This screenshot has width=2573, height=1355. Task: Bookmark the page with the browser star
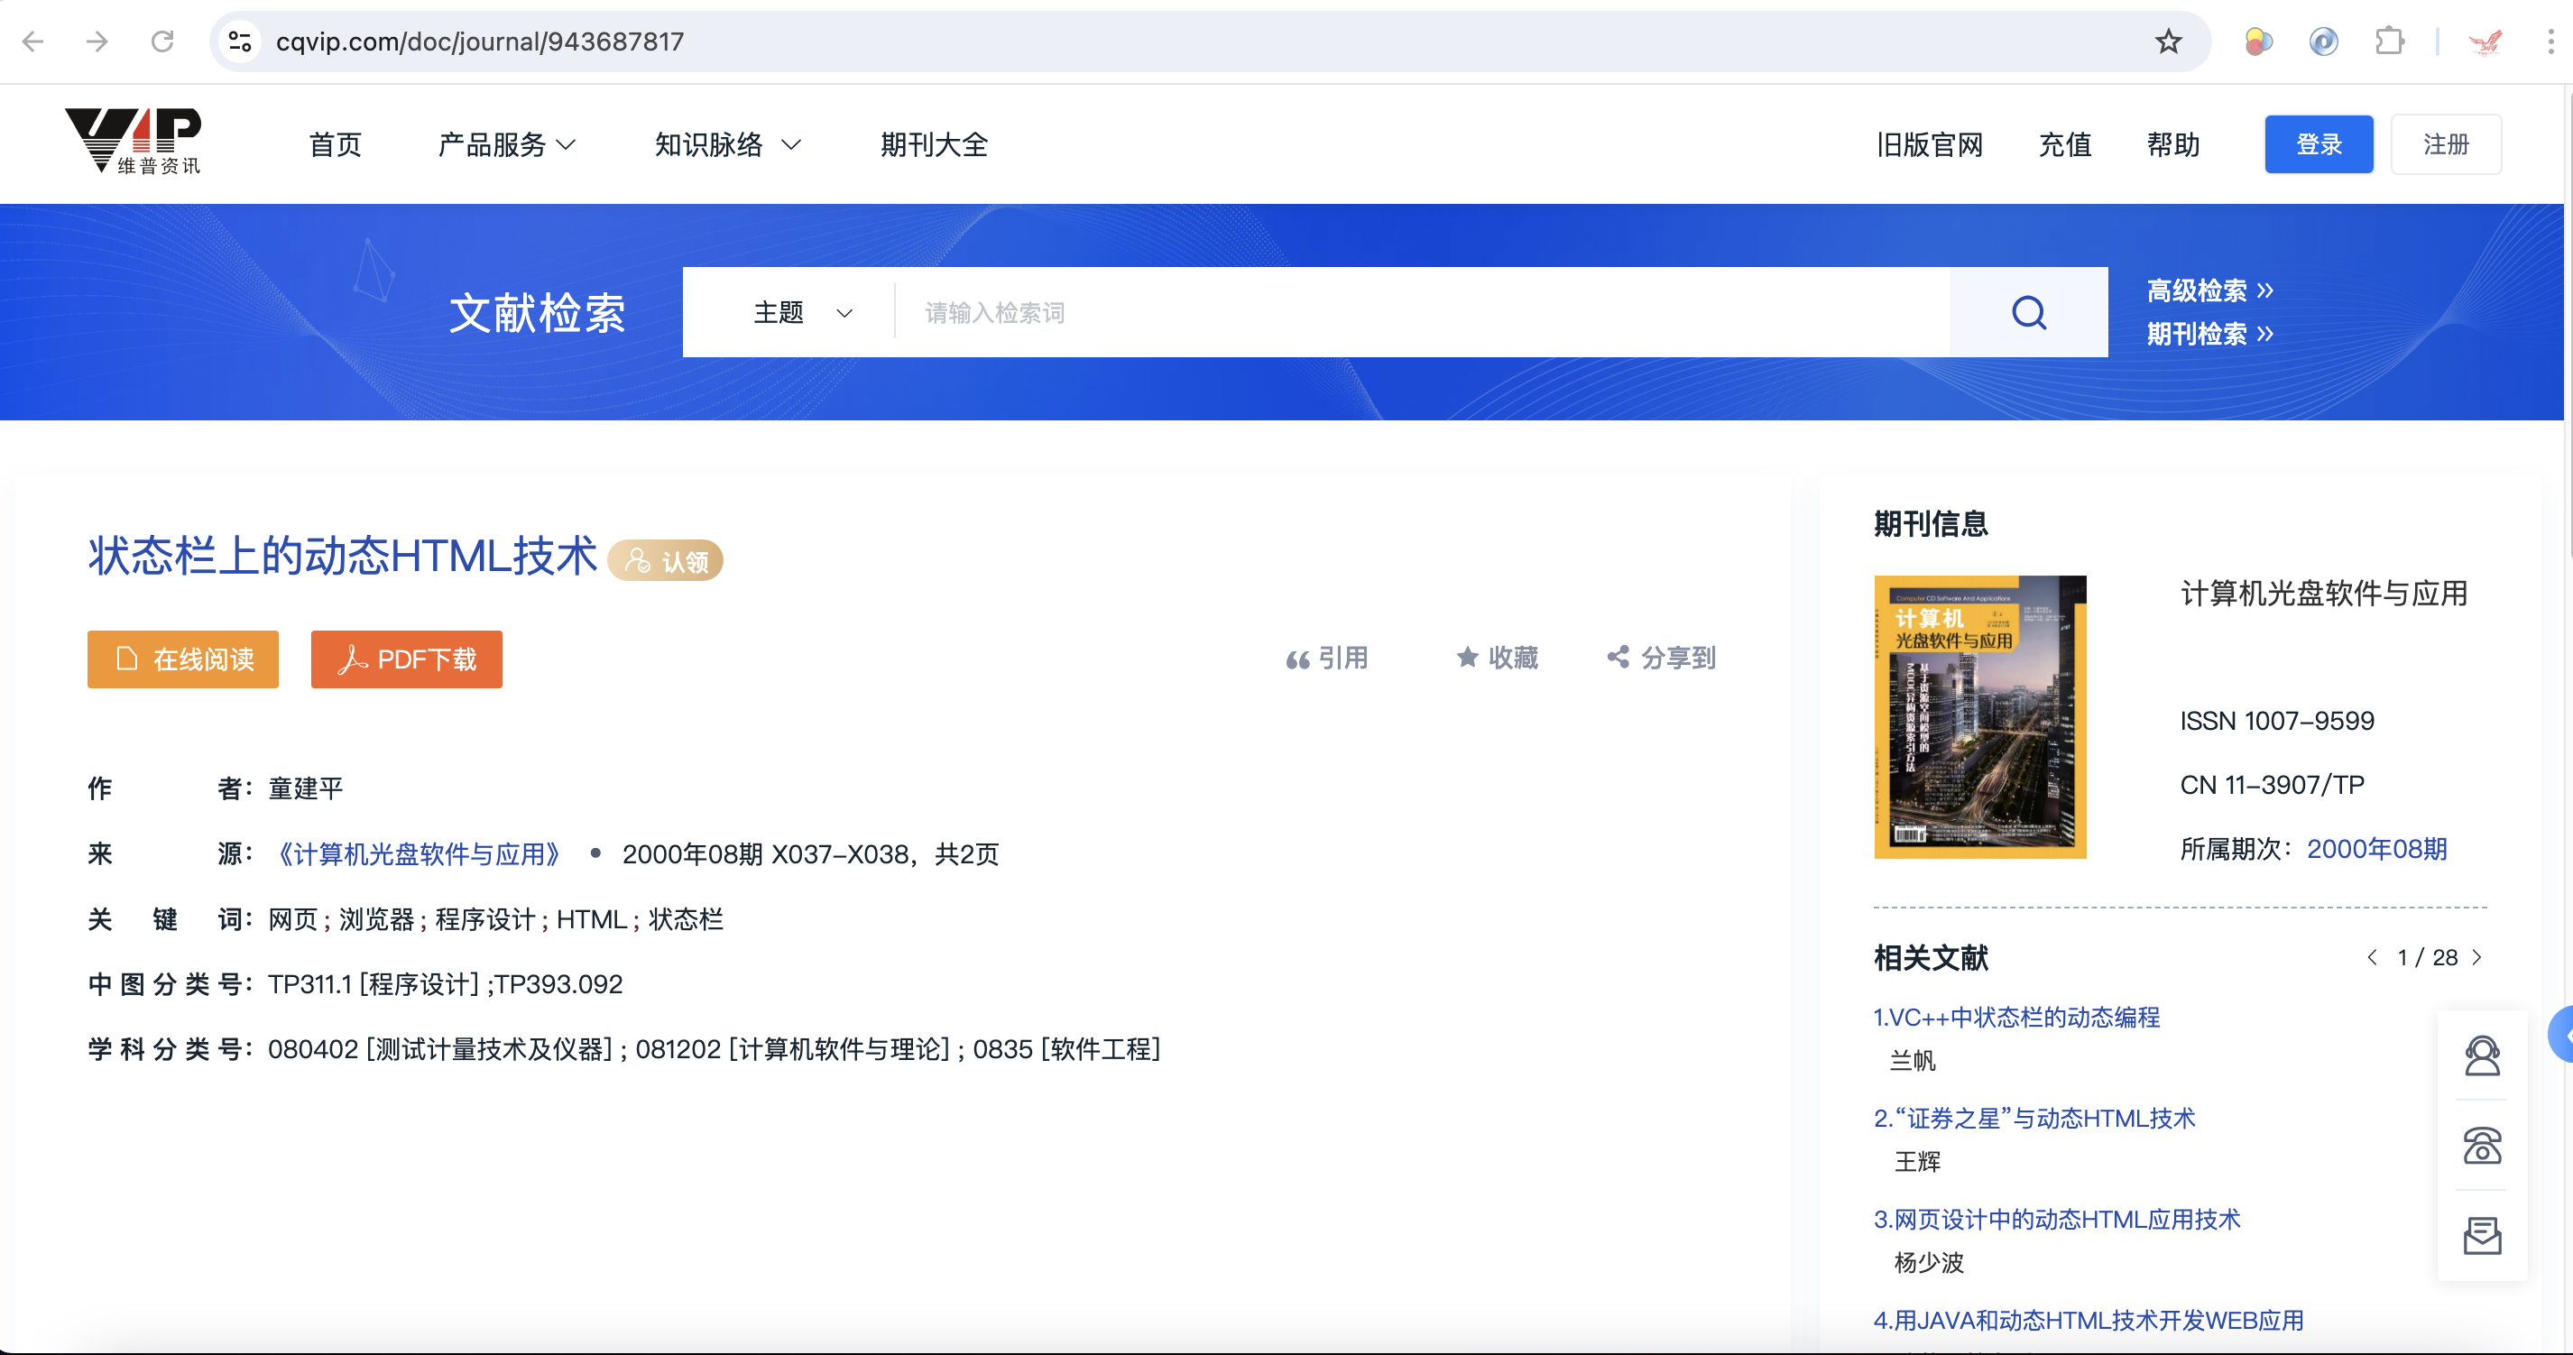(x=2167, y=41)
